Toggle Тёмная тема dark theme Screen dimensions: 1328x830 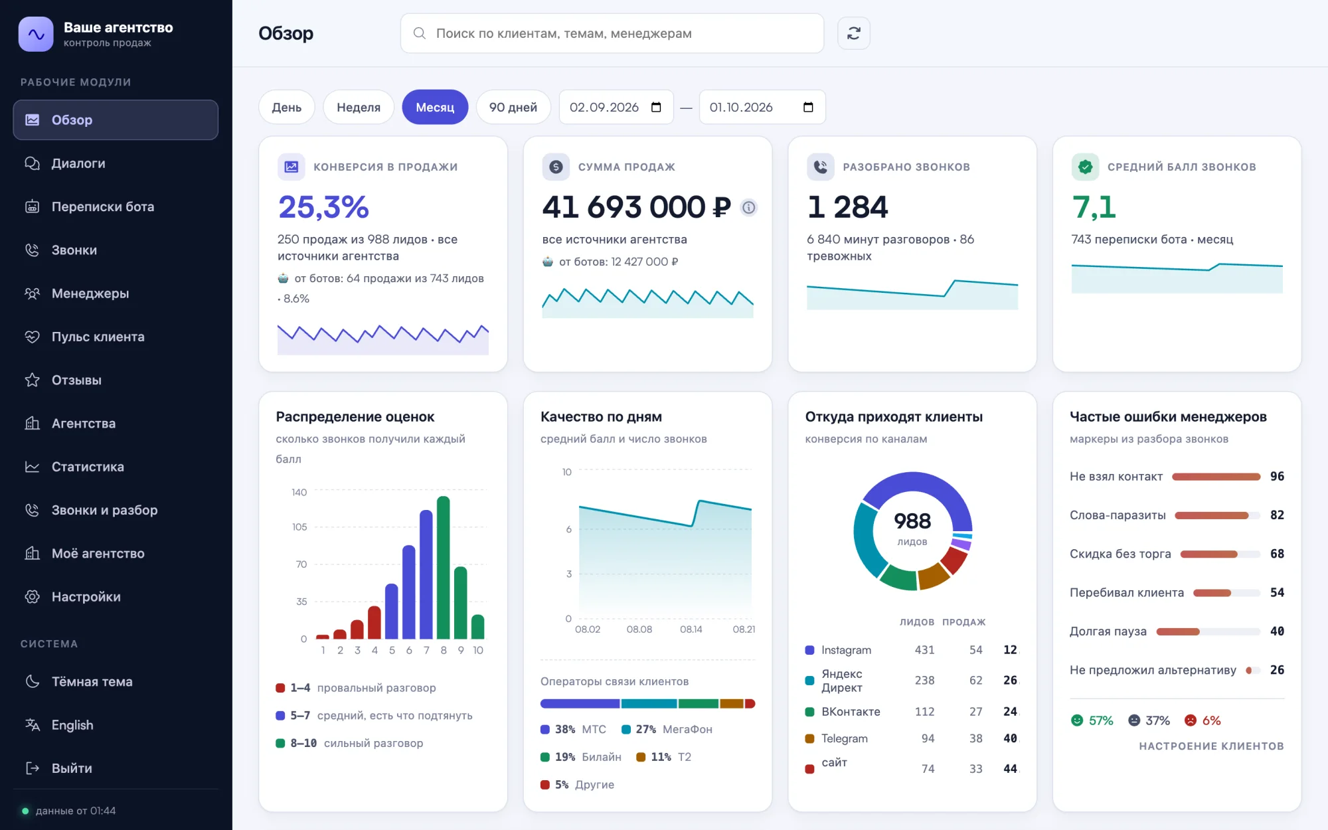click(116, 682)
